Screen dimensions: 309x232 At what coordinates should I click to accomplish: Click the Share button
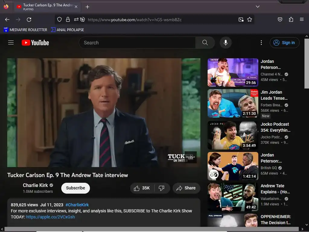(186, 188)
